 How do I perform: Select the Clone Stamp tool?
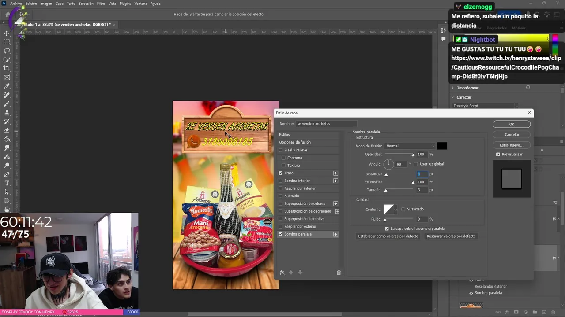pyautogui.click(x=7, y=113)
